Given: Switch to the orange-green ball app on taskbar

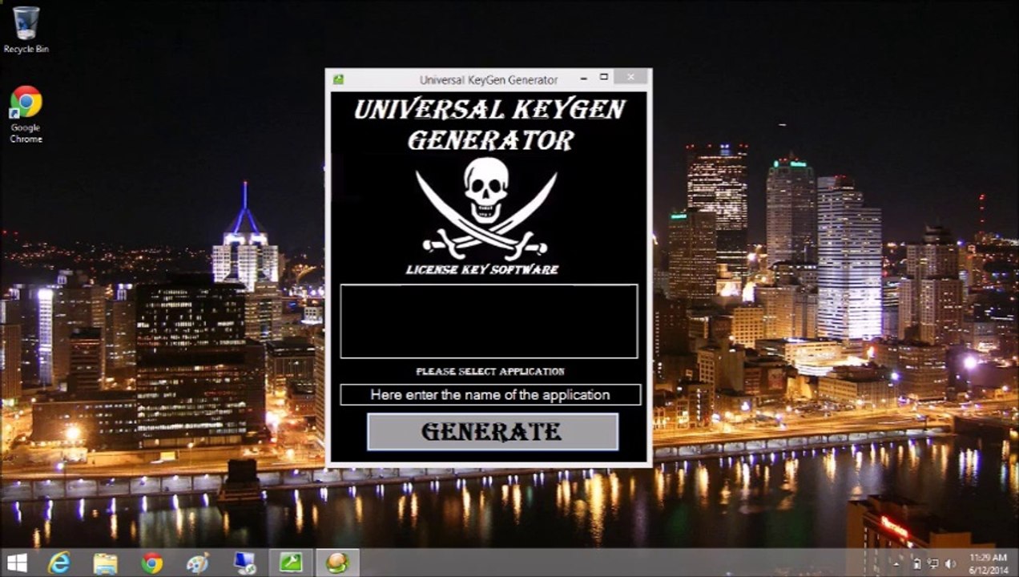Looking at the screenshot, I should point(337,563).
